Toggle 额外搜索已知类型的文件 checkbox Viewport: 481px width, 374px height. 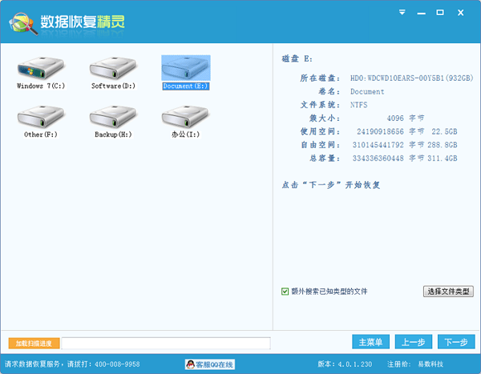click(285, 292)
